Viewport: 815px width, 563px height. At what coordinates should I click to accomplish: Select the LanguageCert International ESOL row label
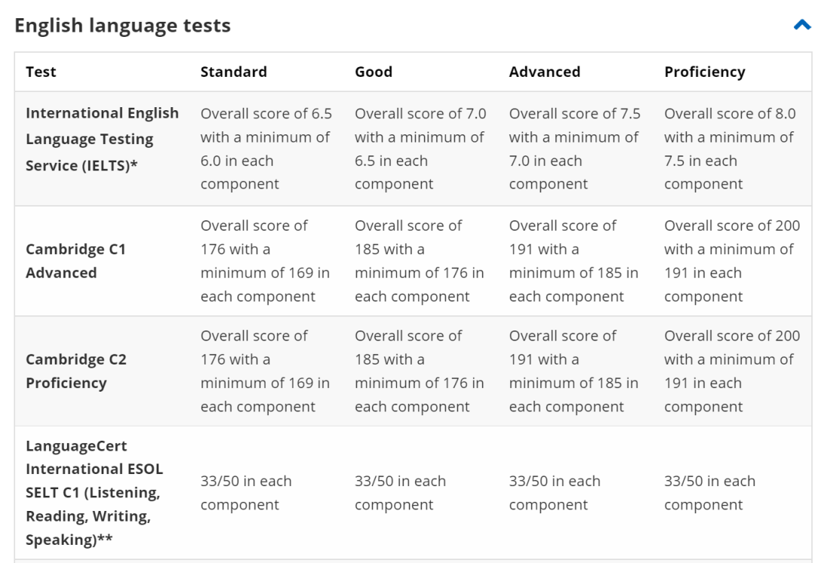pyautogui.click(x=94, y=493)
